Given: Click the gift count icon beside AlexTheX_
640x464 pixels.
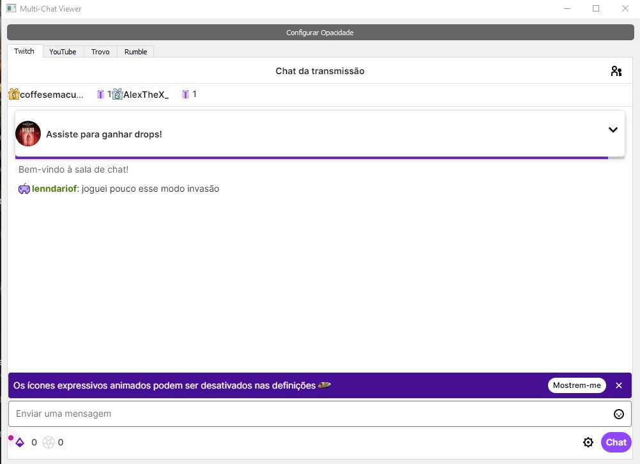Looking at the screenshot, I should tap(185, 95).
